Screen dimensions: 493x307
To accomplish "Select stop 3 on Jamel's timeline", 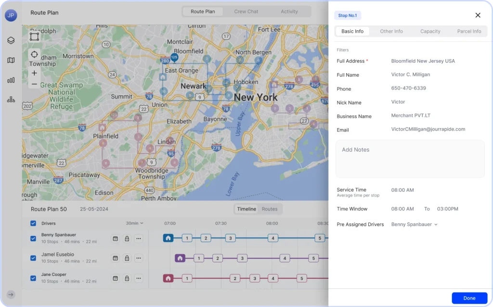I will pos(242,258).
